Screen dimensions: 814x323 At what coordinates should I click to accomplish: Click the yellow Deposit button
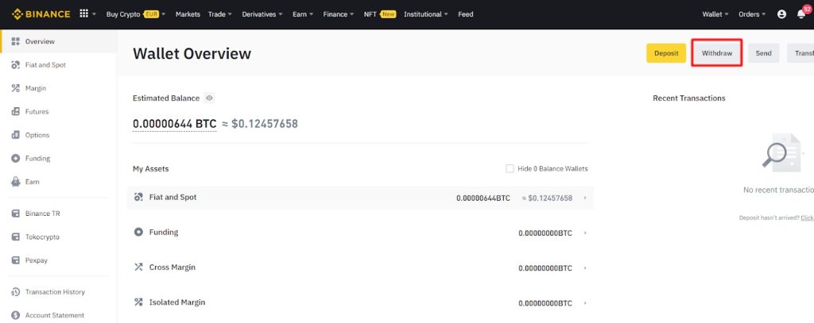[666, 53]
